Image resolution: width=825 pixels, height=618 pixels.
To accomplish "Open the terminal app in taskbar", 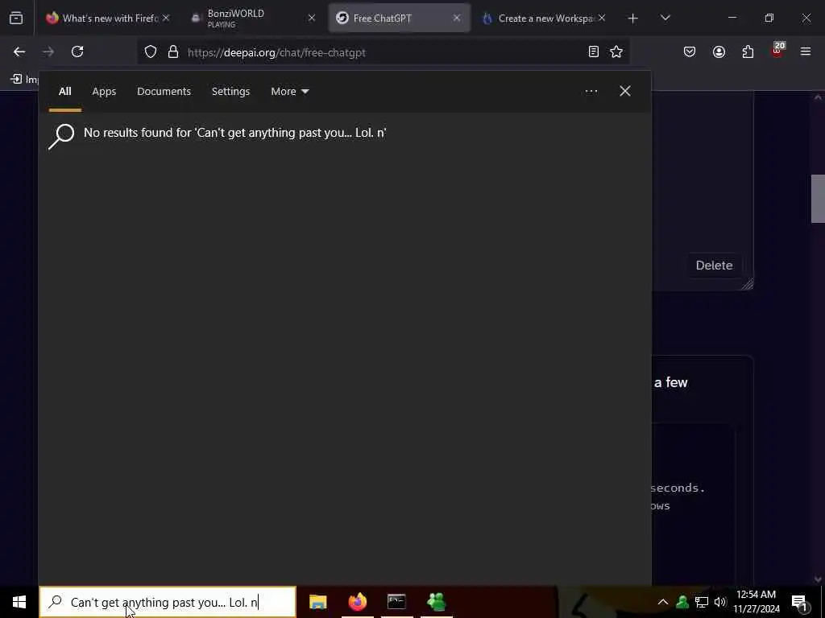I will [396, 602].
